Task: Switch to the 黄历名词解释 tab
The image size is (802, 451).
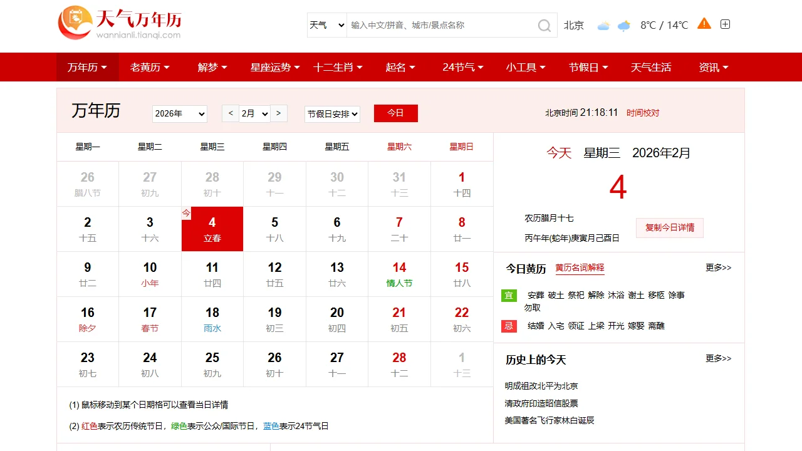Action: [580, 268]
